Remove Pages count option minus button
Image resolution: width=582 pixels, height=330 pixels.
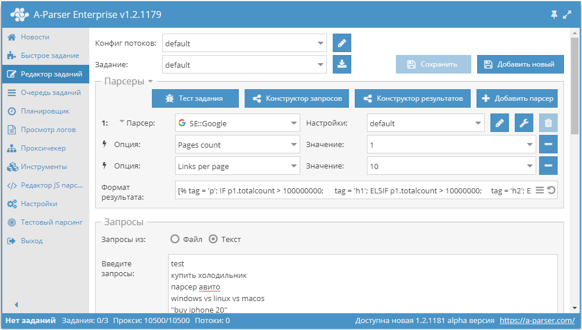point(548,144)
